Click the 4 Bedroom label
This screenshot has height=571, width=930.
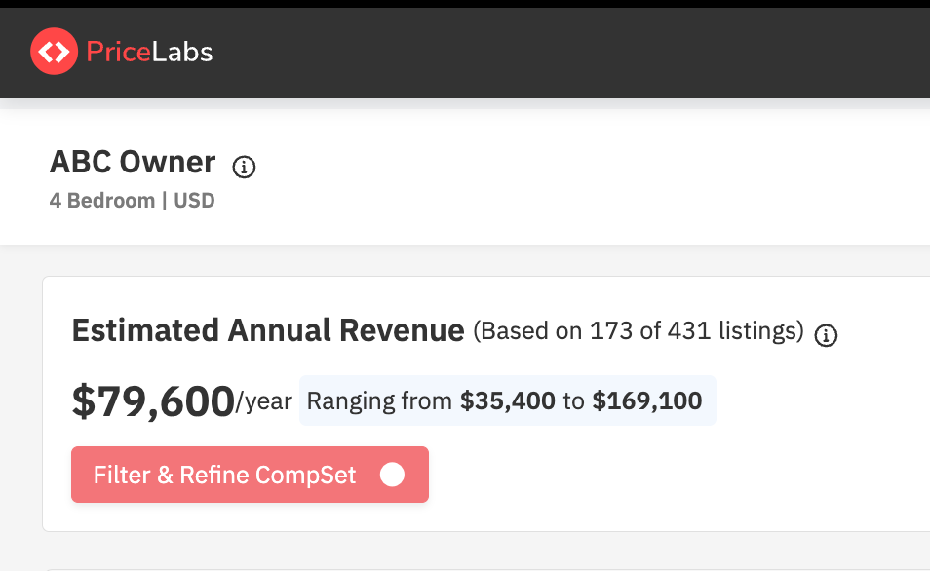click(102, 201)
